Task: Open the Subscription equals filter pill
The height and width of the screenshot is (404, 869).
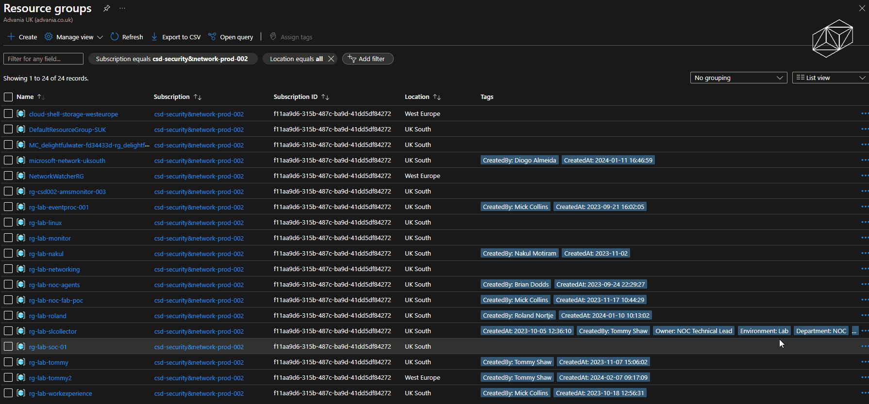Action: point(172,59)
